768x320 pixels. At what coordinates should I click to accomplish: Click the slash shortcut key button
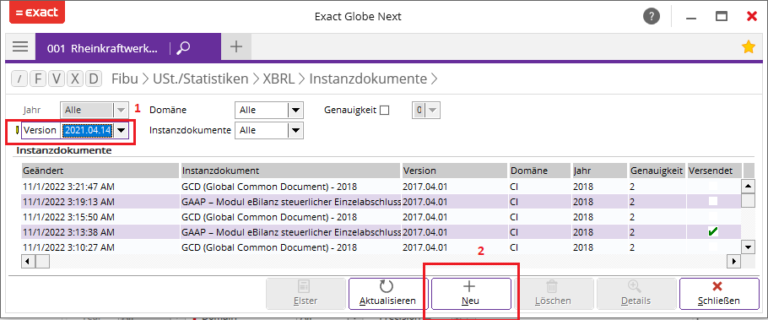click(19, 79)
